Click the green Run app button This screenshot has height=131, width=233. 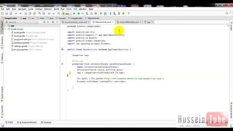[74, 13]
